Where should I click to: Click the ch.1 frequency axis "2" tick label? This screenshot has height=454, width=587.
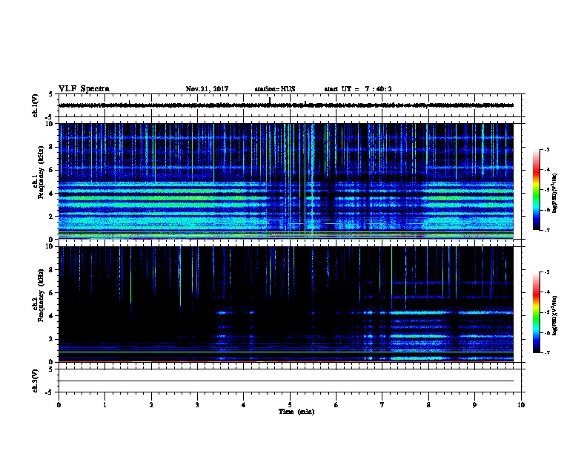52,217
